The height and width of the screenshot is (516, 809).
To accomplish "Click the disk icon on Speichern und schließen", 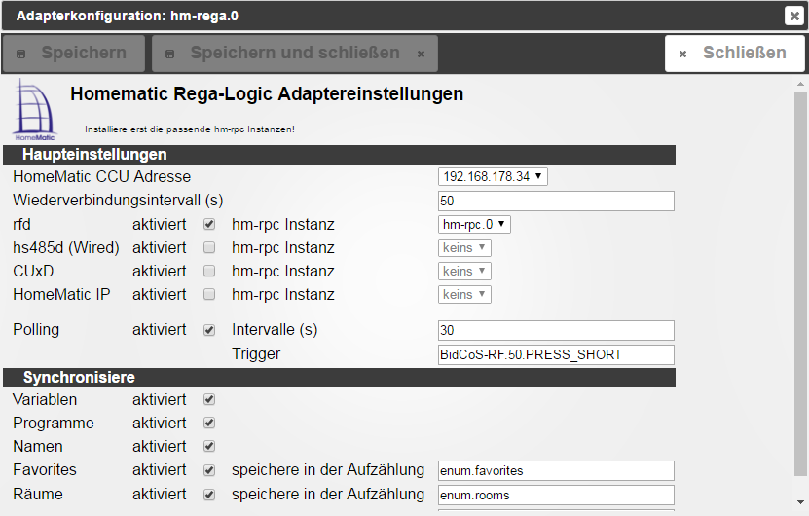I will coord(170,54).
